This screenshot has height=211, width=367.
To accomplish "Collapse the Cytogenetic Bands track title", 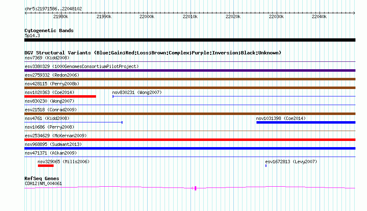I will tap(49, 30).
